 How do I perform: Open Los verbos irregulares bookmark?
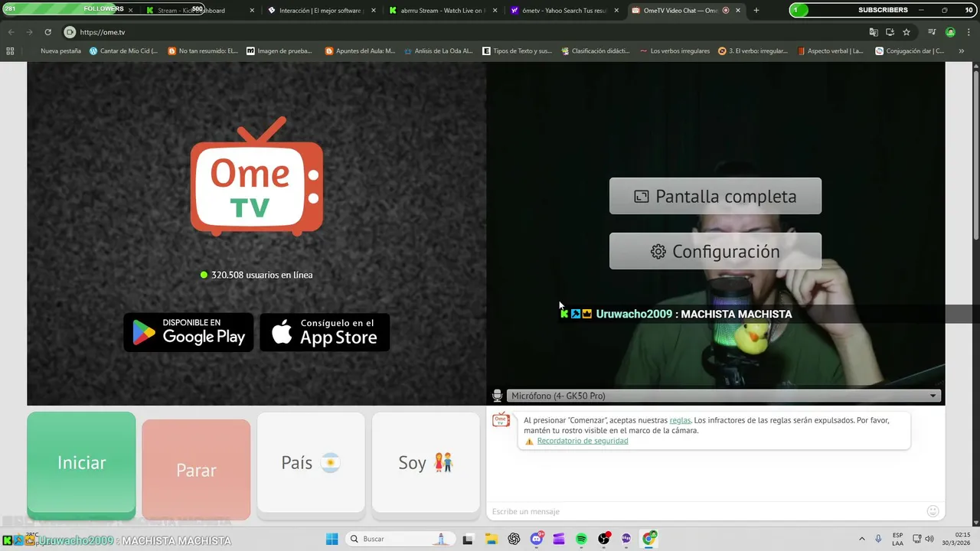tap(674, 51)
